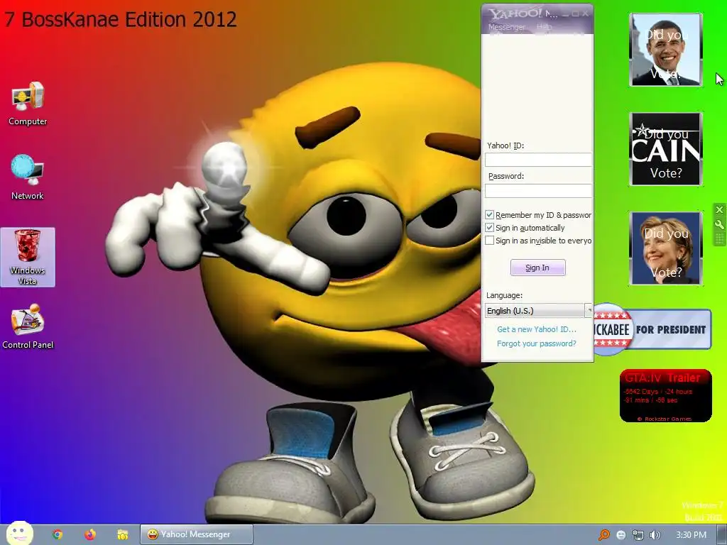
Task: Open the Network desktop icon
Action: point(28,177)
